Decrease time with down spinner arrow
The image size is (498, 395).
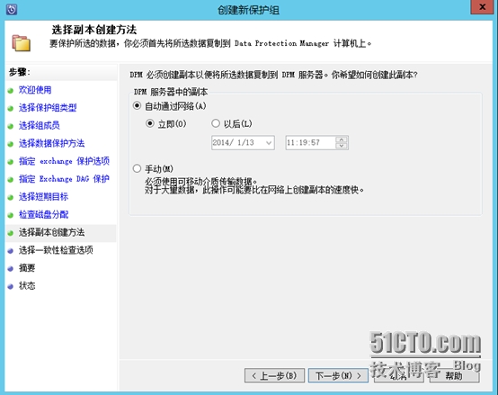click(x=342, y=146)
